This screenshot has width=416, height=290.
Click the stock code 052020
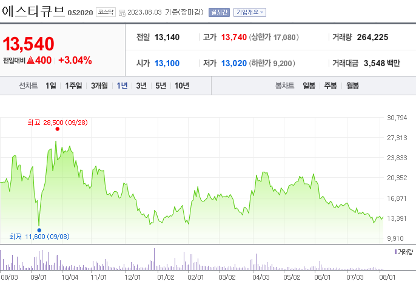point(80,13)
